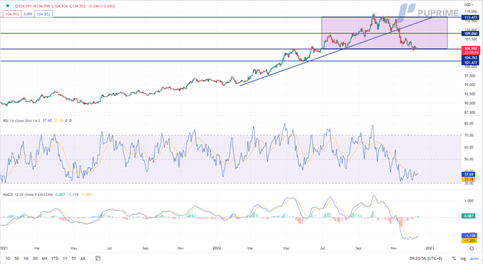Image resolution: width=483 pixels, height=264 pixels.
Task: Click the RSI SMA 37.19 axis label
Action: 468,179
